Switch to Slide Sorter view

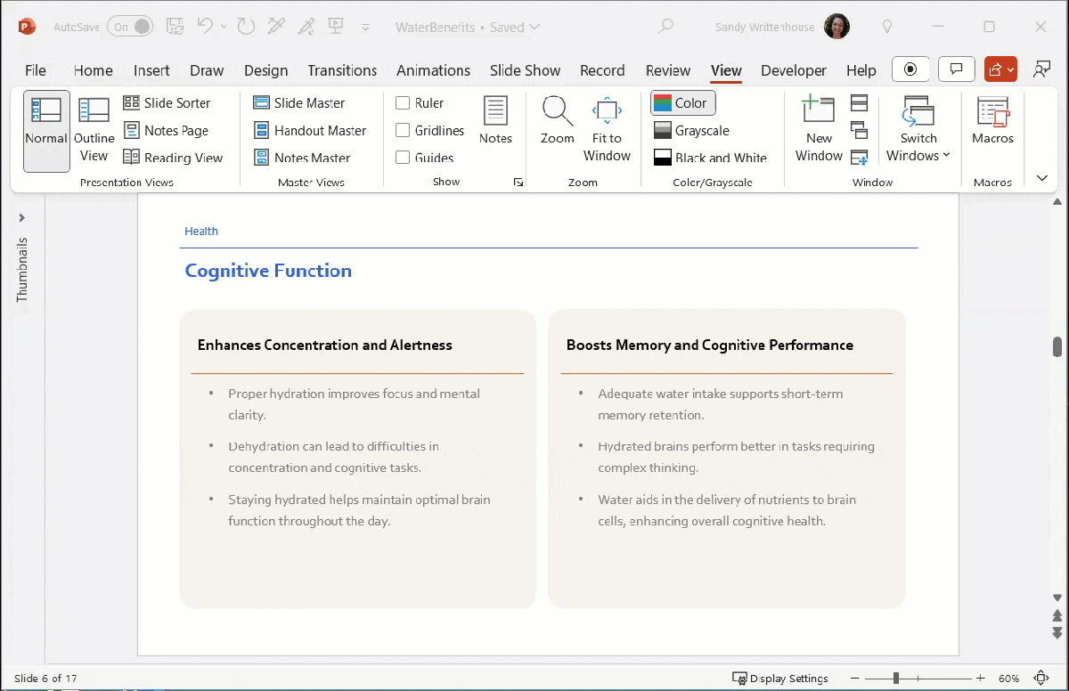click(x=167, y=103)
